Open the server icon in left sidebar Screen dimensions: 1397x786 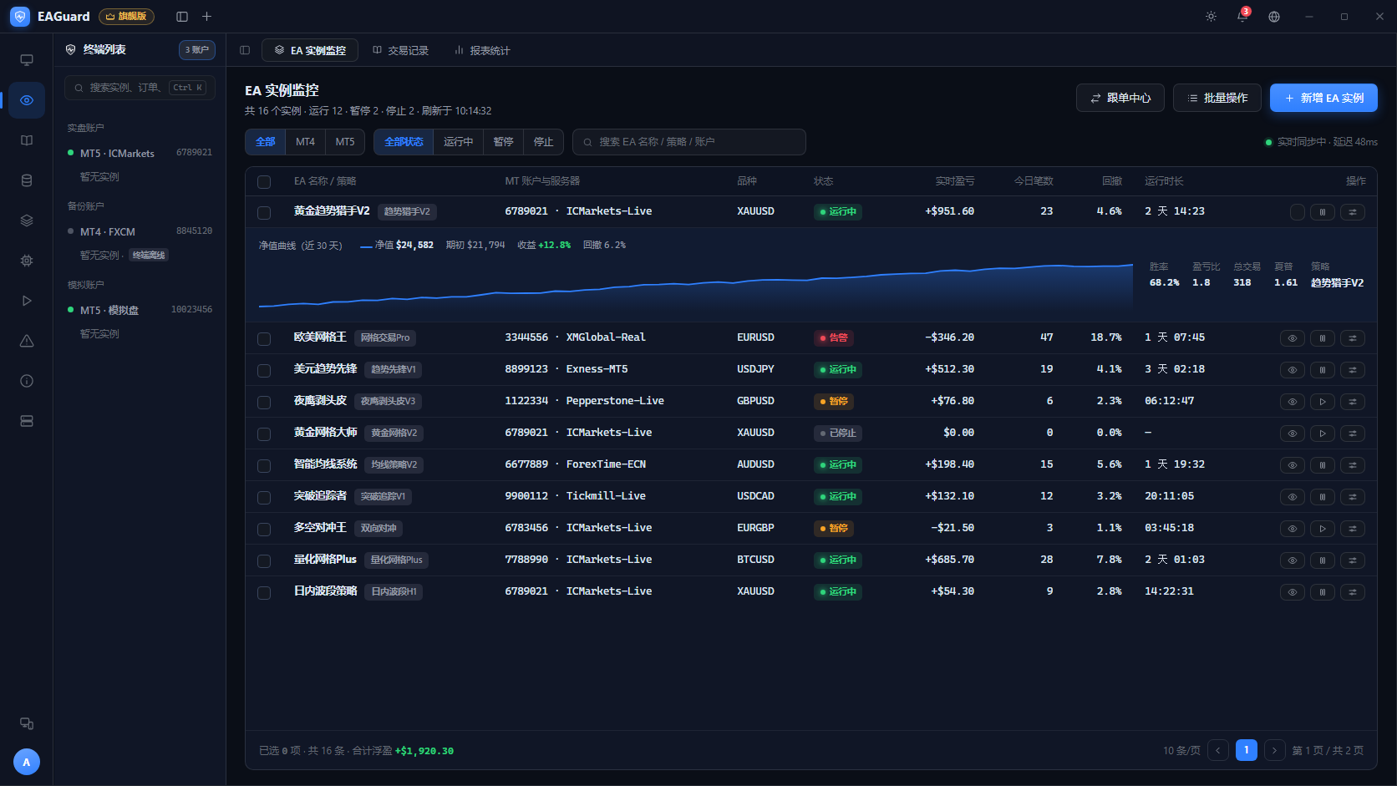pos(27,421)
